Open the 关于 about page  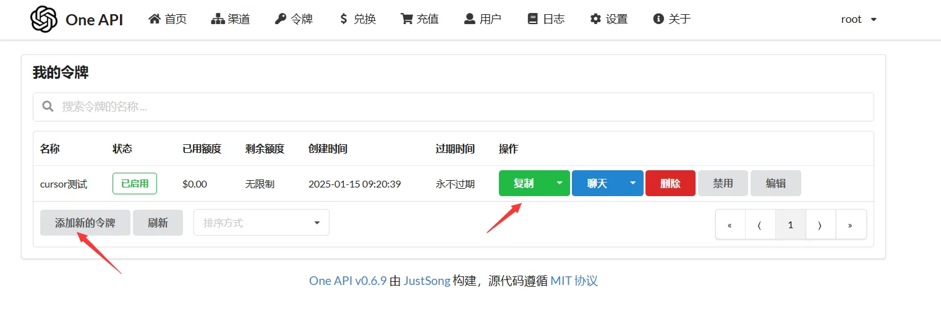pos(672,19)
